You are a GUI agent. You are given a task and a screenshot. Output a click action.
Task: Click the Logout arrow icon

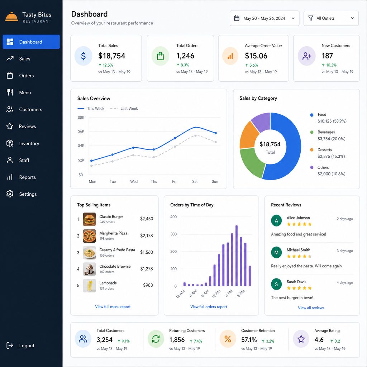click(x=10, y=345)
